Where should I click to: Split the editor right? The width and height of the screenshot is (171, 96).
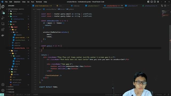point(165,6)
